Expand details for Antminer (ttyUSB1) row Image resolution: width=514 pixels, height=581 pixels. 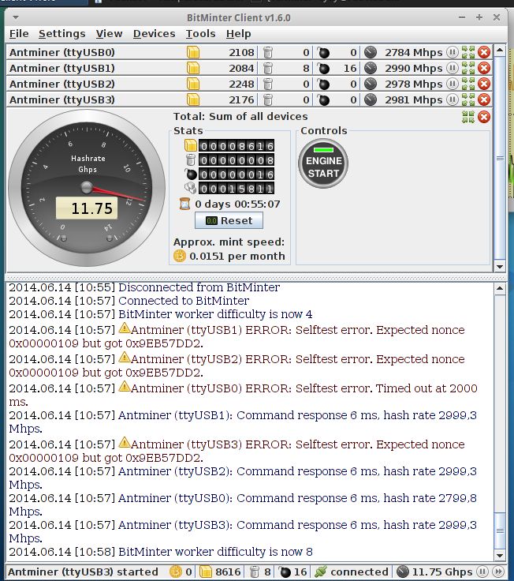[x=468, y=68]
